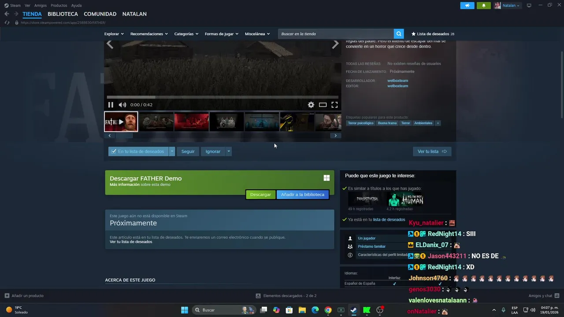564x317 pixels.
Task: Advance to next media with right arrow
Action: (335, 44)
